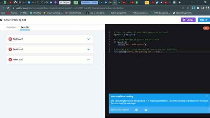This screenshot has width=210, height=118.
Task: Open the HTML Background I... bookmark
Action: (x=160, y=13)
